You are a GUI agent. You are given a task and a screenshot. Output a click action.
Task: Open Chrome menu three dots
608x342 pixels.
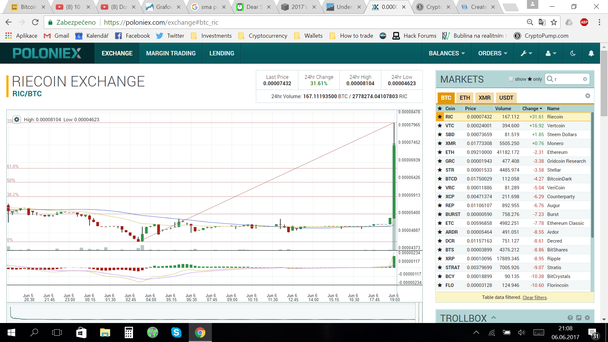(x=599, y=22)
